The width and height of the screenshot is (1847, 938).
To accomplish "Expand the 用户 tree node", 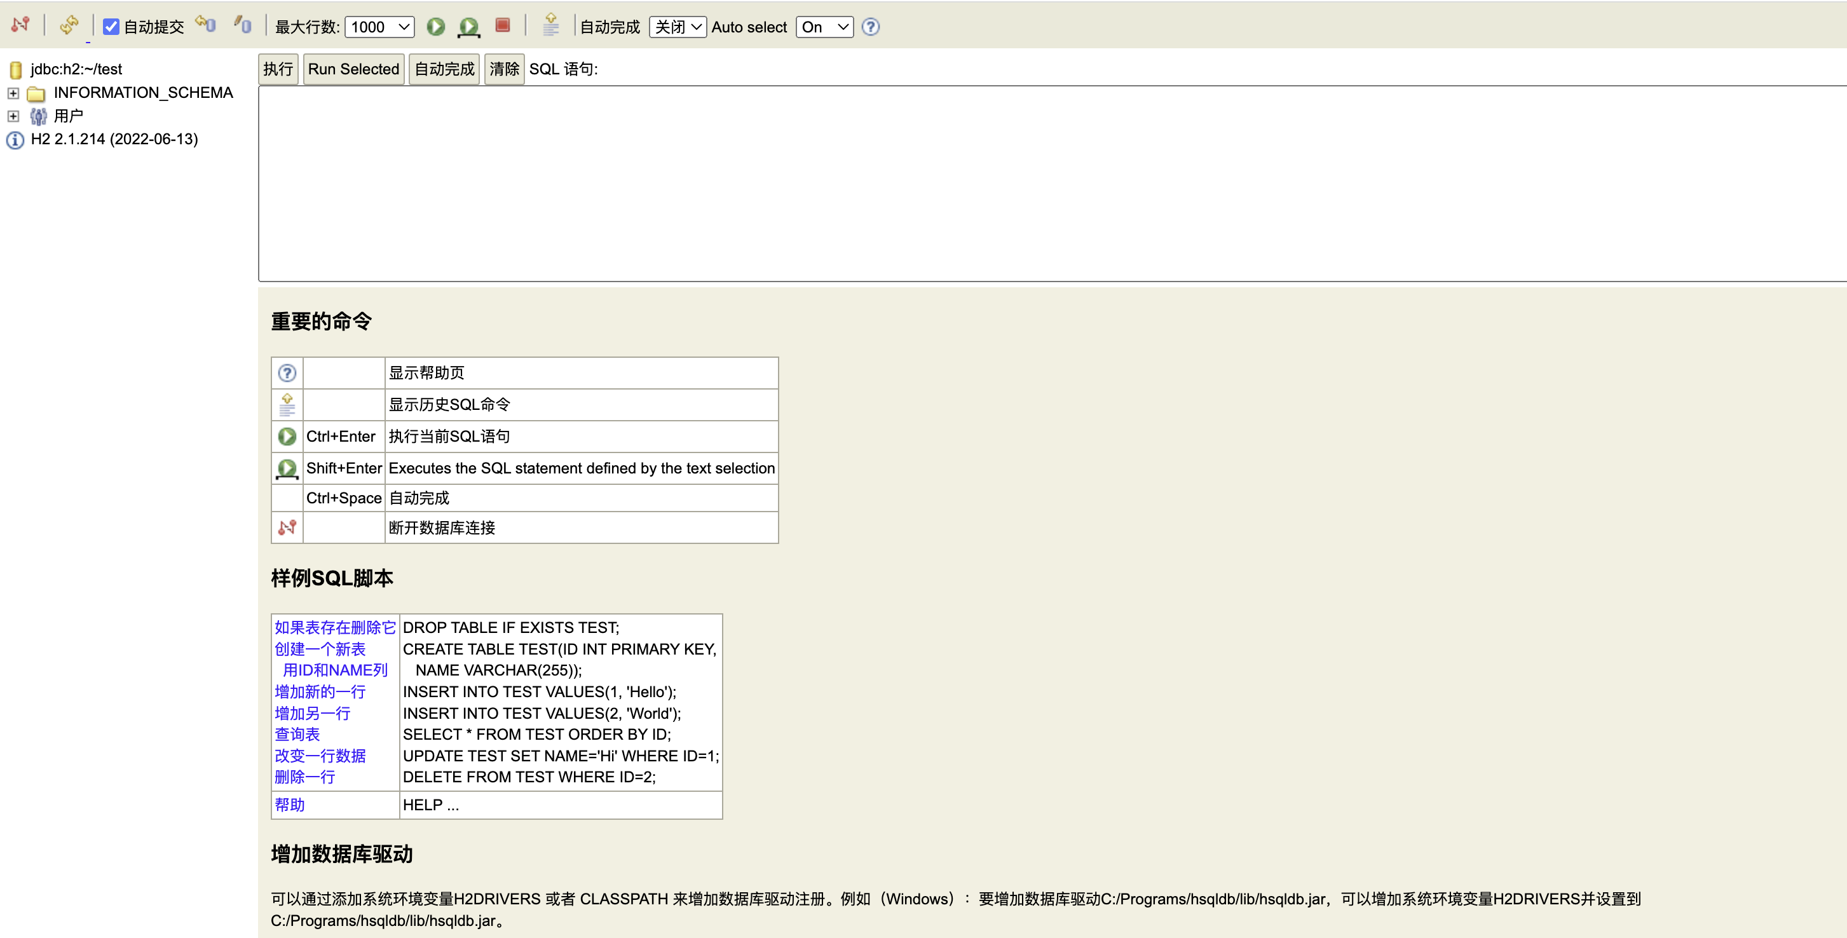I will 13,116.
